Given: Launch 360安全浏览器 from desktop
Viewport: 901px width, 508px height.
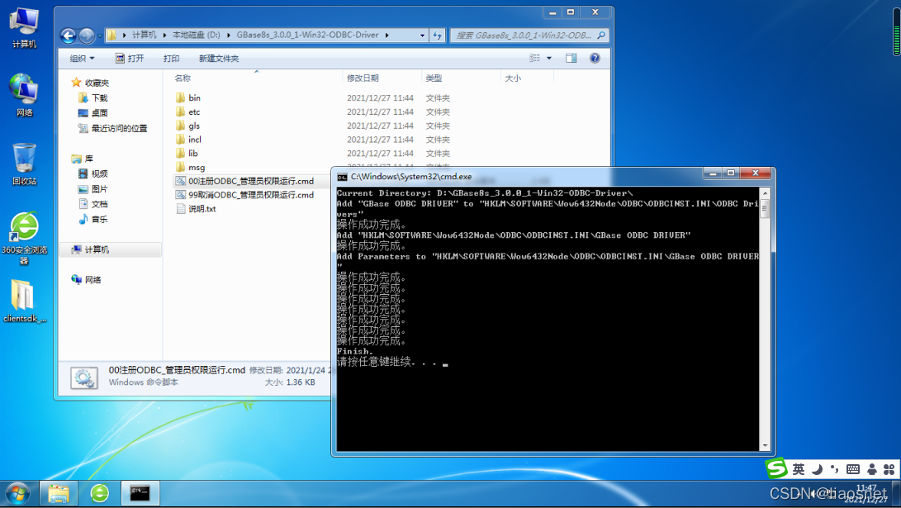Looking at the screenshot, I should coord(24,237).
